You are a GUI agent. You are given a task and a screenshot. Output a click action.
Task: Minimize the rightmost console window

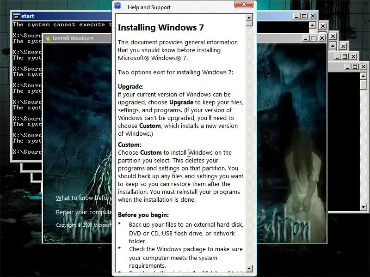347,67
